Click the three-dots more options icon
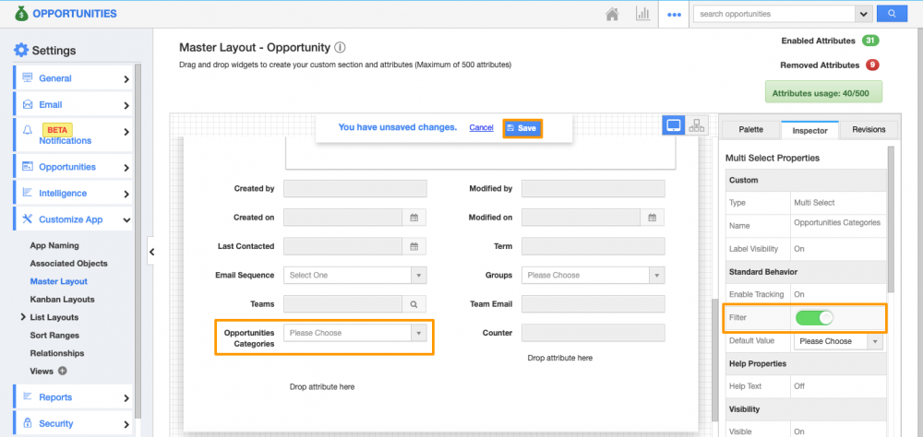Screen dimensions: 923x437 click(x=675, y=15)
